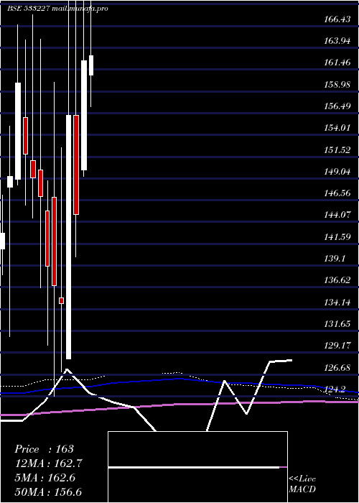Click the 5MA : 162.6 readout
Viewport: 359px width, 503px height.
click(x=45, y=478)
